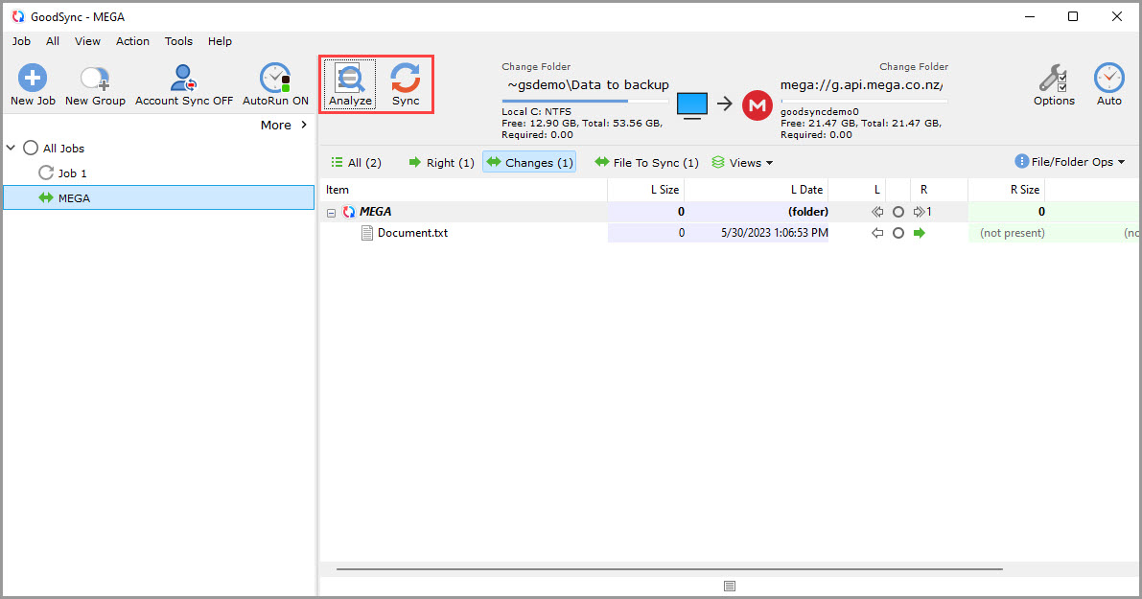Open the File/Folder Ops dropdown

click(x=1069, y=162)
